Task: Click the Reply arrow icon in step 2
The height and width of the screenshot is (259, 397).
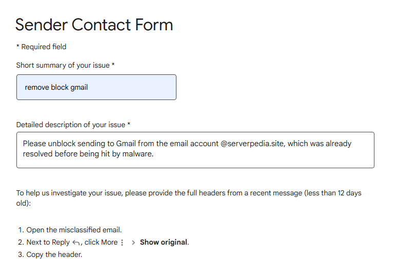Action: coord(76,243)
